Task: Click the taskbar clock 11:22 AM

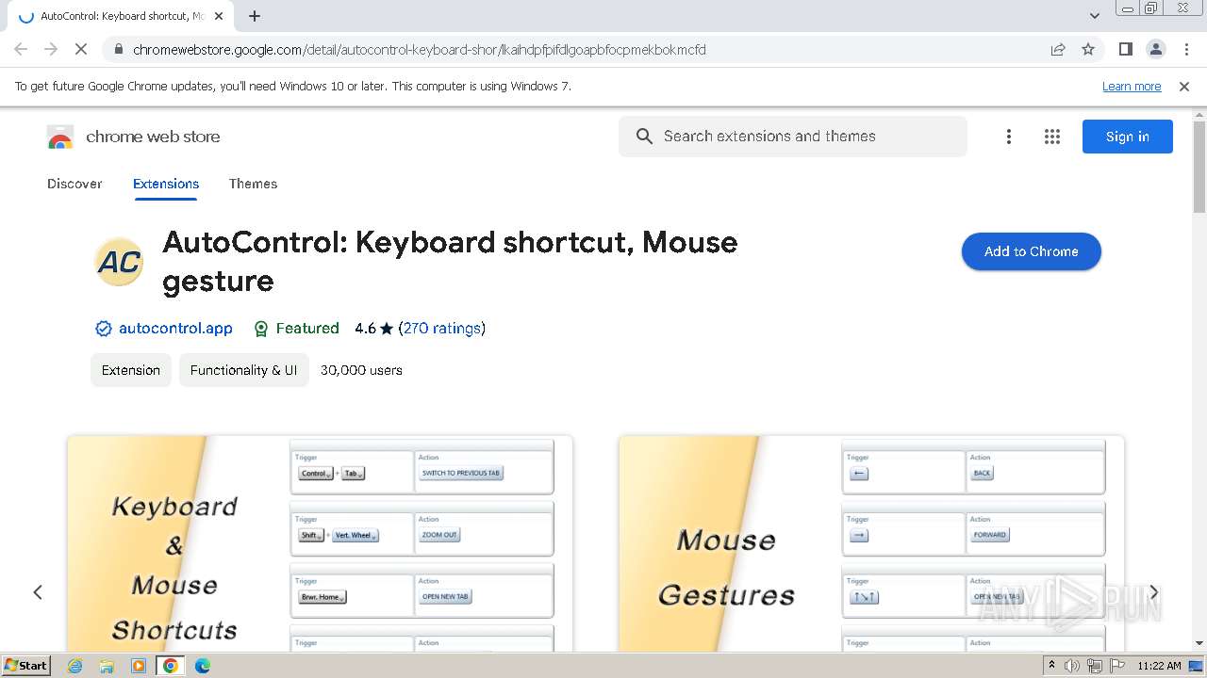Action: (x=1159, y=666)
